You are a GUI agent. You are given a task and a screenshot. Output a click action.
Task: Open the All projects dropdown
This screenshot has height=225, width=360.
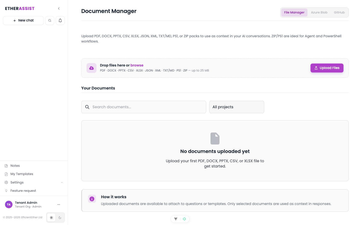[237, 107]
